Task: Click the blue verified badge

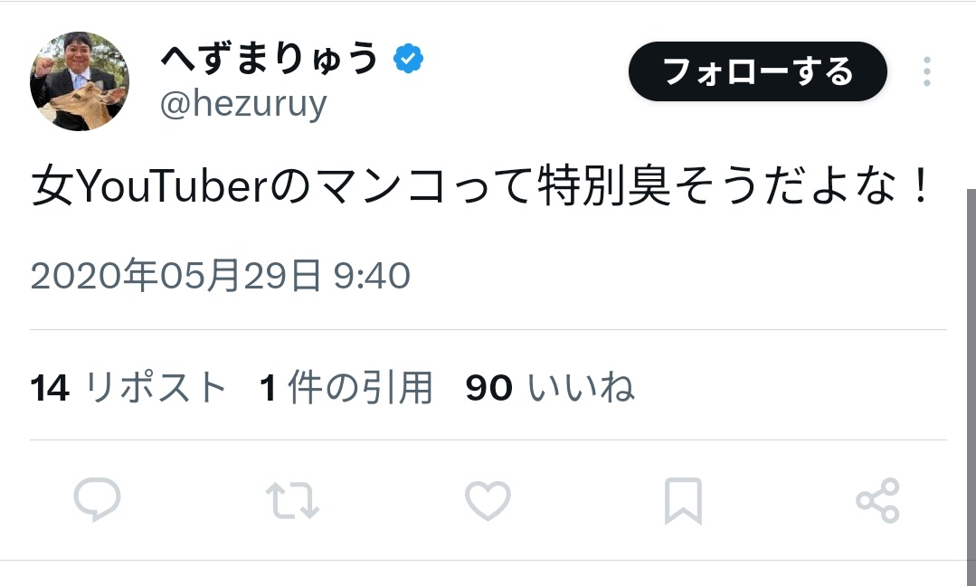Action: click(x=408, y=59)
